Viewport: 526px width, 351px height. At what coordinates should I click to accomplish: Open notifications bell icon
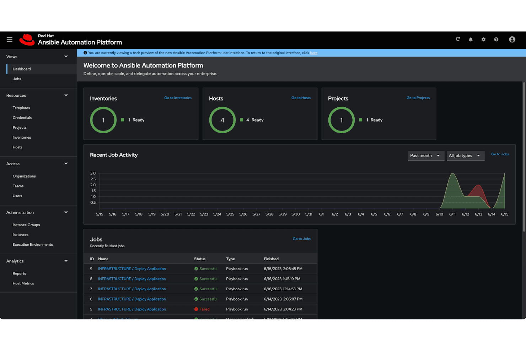(471, 39)
